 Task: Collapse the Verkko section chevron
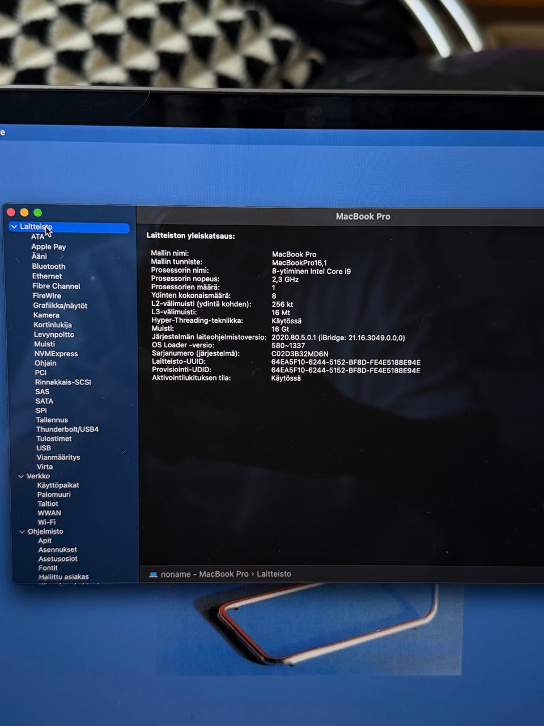21,476
